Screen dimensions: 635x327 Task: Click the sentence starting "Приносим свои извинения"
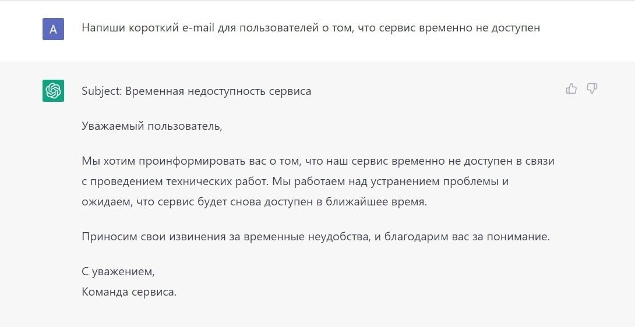pyautogui.click(x=315, y=237)
